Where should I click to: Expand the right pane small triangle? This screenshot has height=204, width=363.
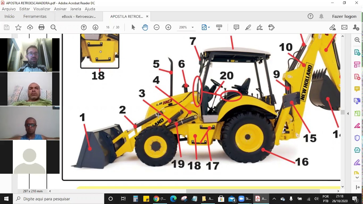tap(348, 114)
